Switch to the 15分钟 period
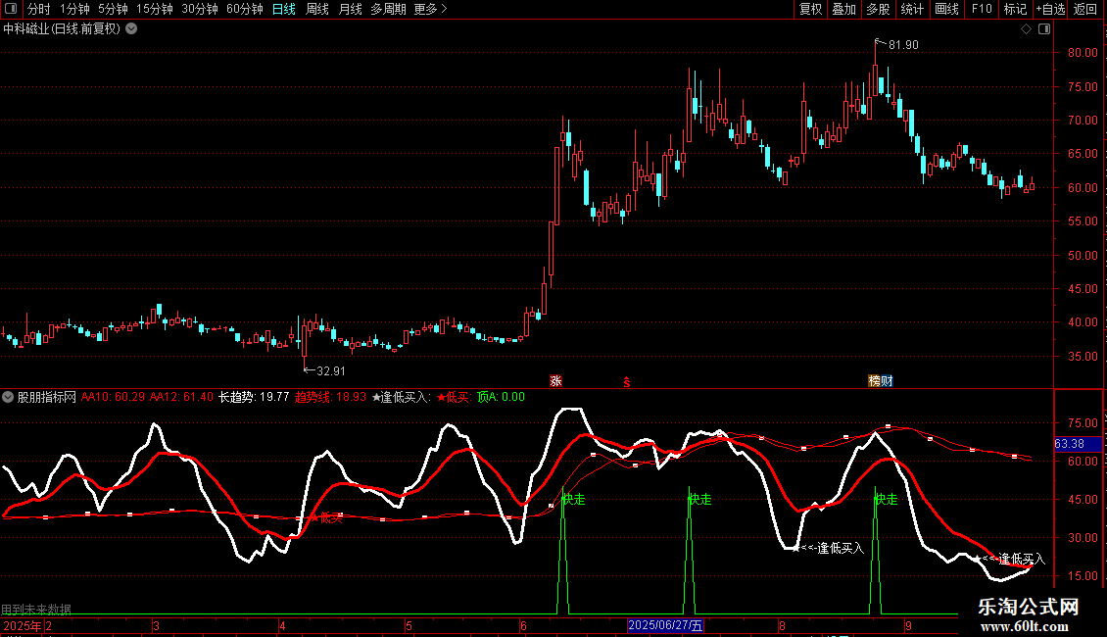Viewport: 1107px width, 637px height. (155, 9)
